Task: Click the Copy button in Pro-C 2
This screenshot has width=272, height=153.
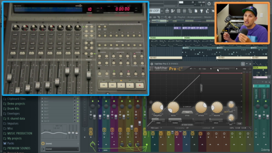Action: coord(204,69)
